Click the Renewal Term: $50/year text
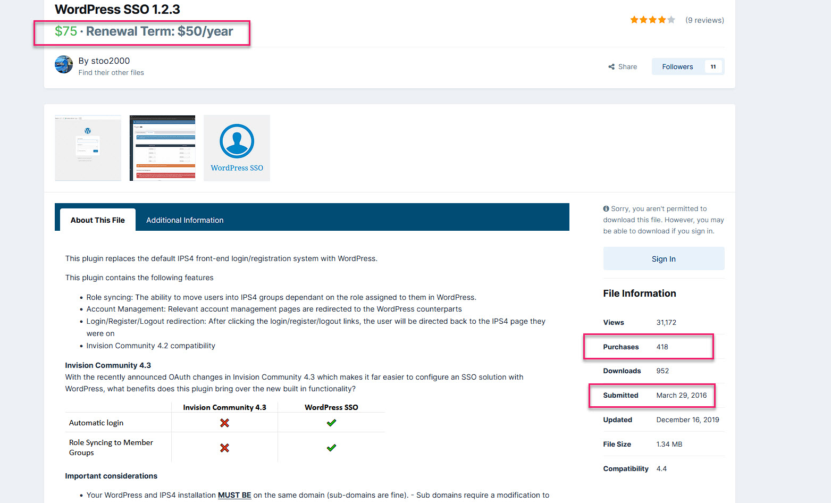Image resolution: width=831 pixels, height=503 pixels. coord(160,31)
